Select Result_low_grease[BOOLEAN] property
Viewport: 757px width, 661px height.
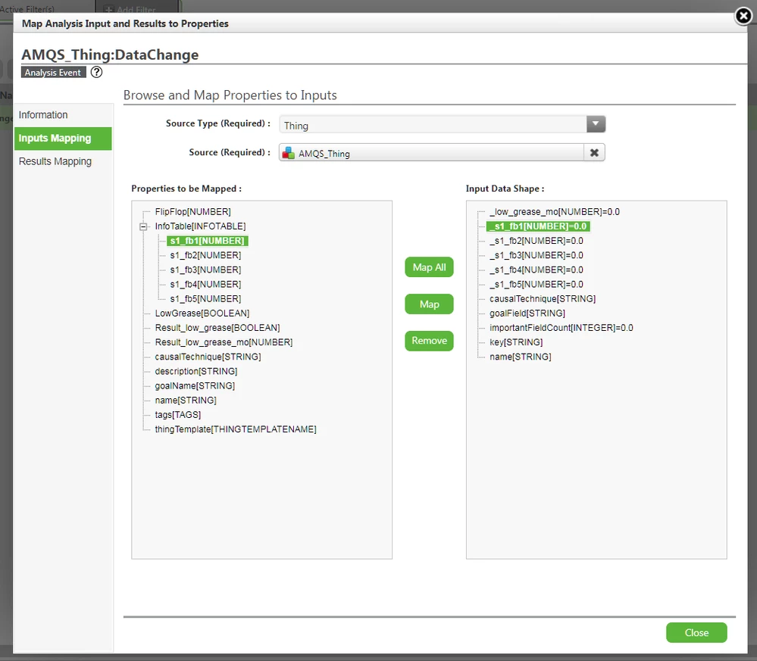click(217, 328)
